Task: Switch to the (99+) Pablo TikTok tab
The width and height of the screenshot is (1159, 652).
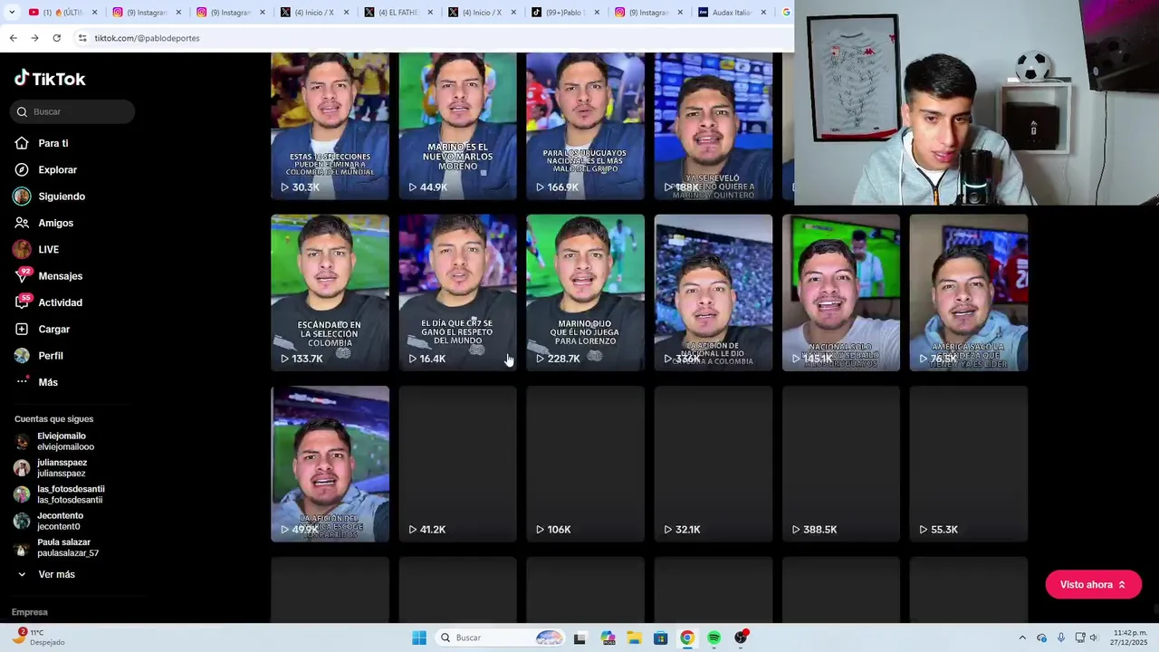Action: click(x=564, y=12)
